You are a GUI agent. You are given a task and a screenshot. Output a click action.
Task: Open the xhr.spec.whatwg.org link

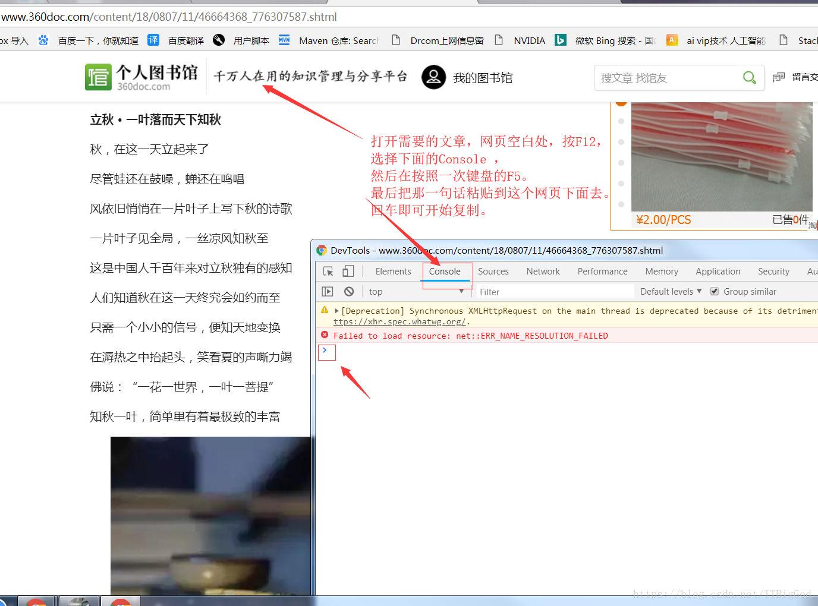click(x=399, y=321)
